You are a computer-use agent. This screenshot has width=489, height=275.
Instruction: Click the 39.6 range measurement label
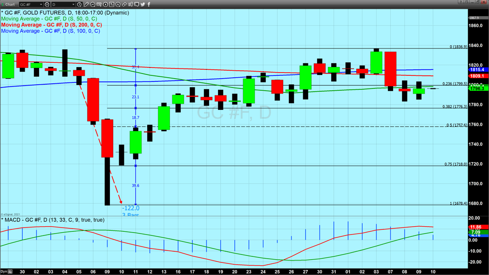pos(136,186)
